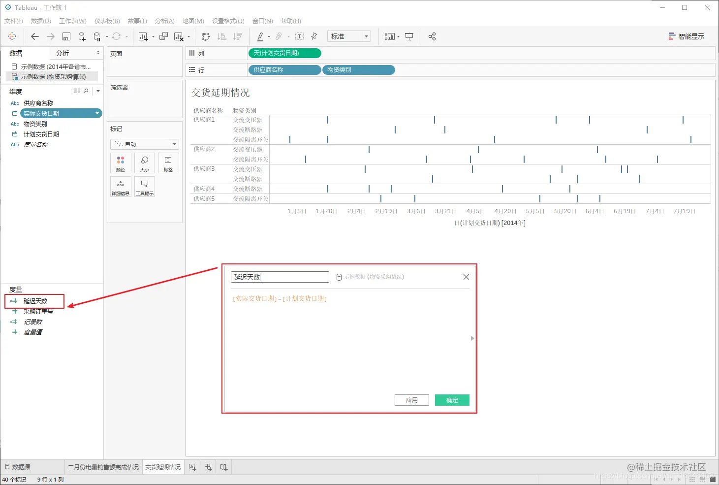Click the highlight pen icon
719x485 pixels.
[260, 36]
